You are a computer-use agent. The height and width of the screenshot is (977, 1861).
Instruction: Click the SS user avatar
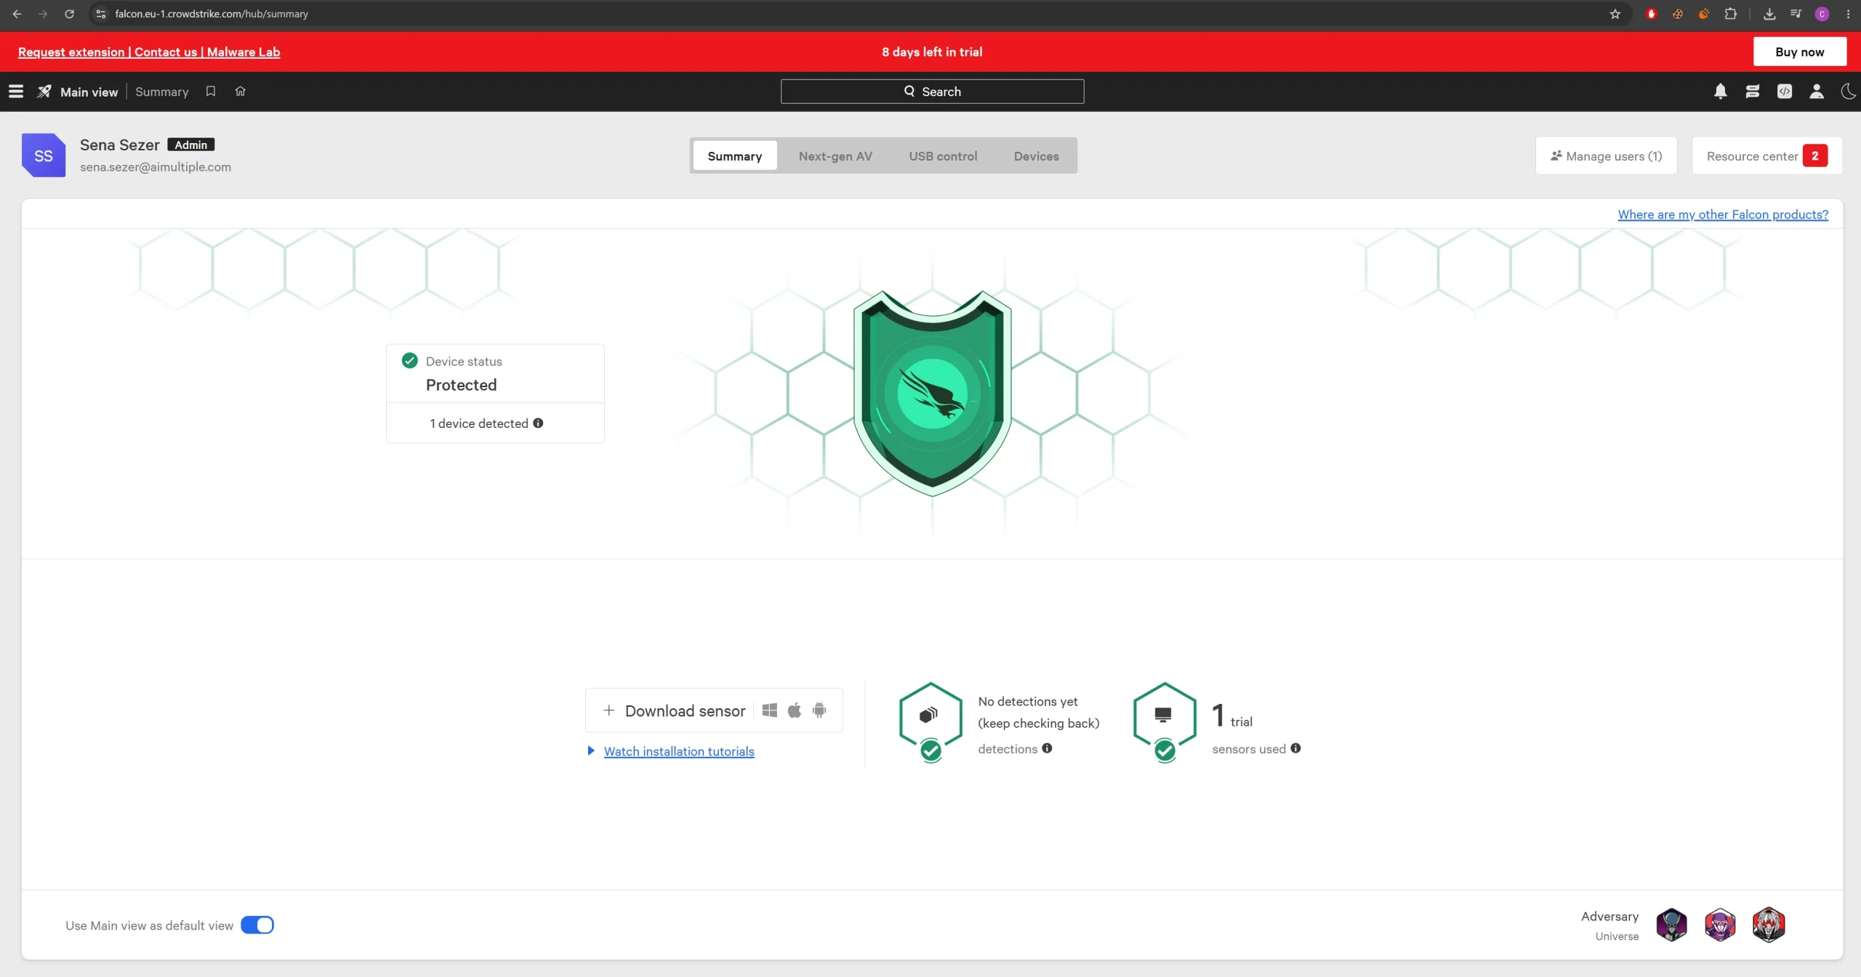(44, 155)
